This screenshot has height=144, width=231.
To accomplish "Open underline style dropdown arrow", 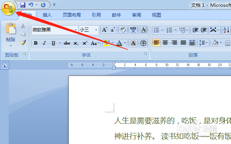I will point(60,43).
